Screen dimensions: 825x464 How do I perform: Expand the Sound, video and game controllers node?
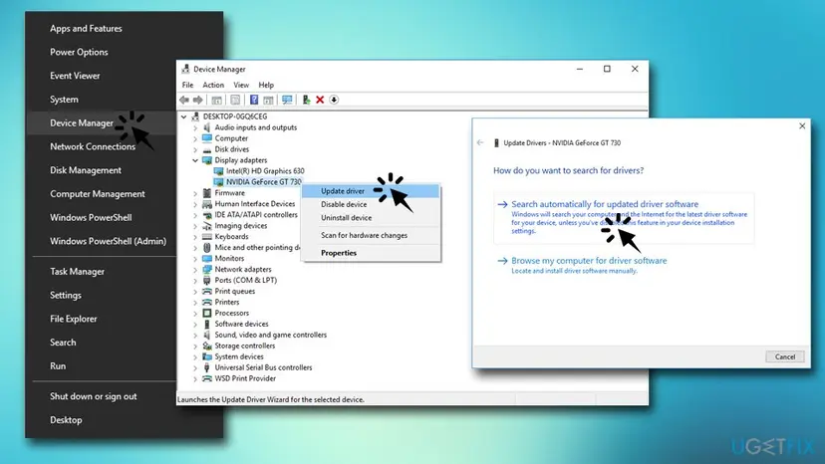point(195,336)
